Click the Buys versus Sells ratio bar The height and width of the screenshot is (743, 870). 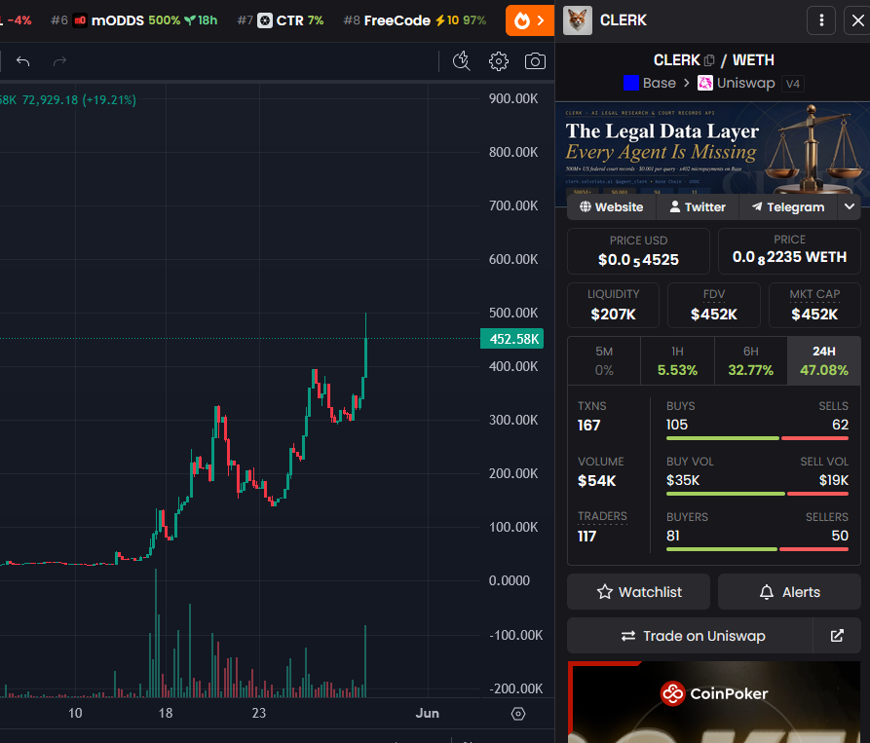[x=757, y=438]
